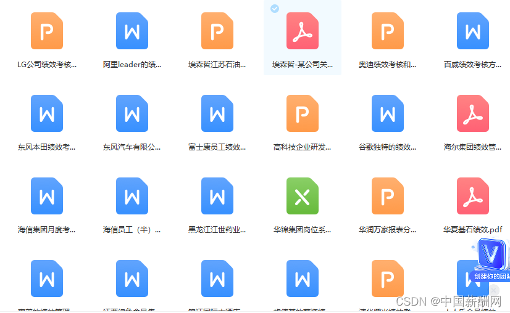Click the 创建你的团队 floating button
The width and height of the screenshot is (510, 313).
tap(491, 276)
